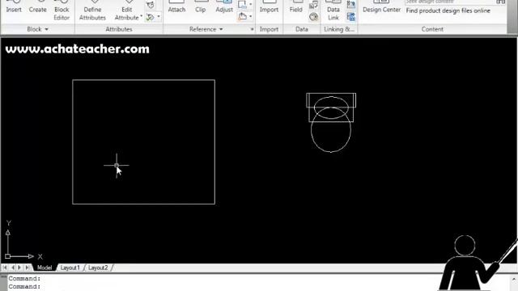Click the Attach reference tool

tap(176, 7)
